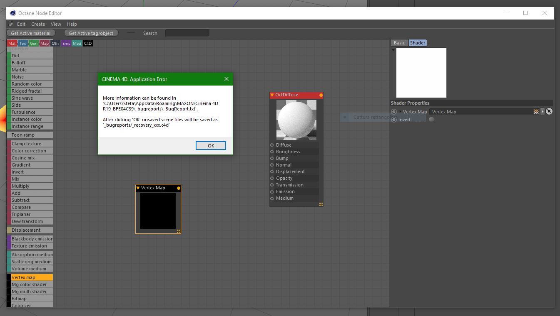This screenshot has height=316, width=560.
Task: Select Bitmap in node list
Action: (30, 299)
